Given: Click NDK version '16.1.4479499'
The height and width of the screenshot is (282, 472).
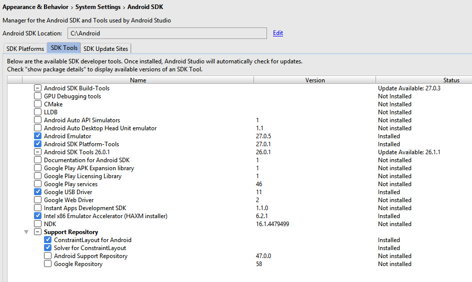Looking at the screenshot, I should pyautogui.click(x=272, y=224).
